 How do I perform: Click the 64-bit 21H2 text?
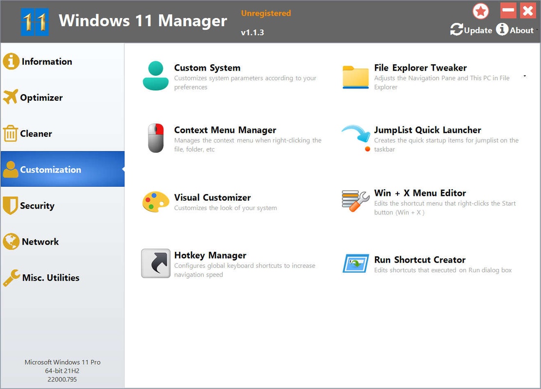62,371
